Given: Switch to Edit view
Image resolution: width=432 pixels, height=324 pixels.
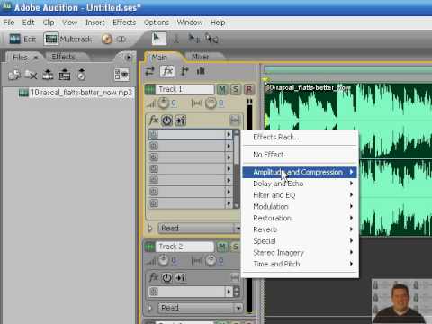Looking at the screenshot, I should [22, 39].
